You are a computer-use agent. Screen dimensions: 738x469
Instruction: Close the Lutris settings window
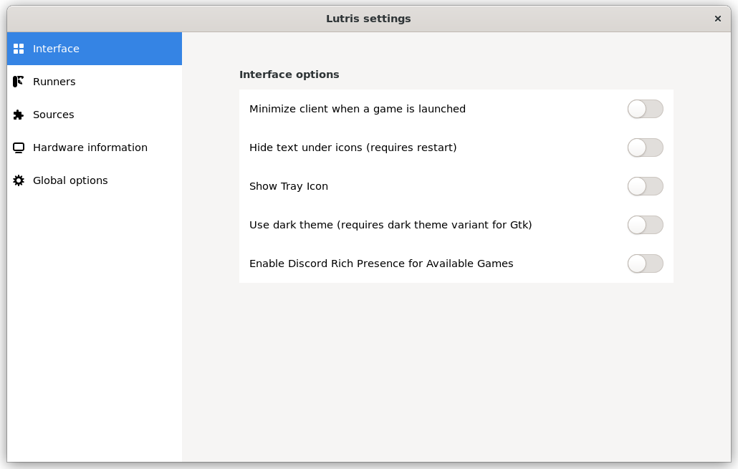coord(717,19)
